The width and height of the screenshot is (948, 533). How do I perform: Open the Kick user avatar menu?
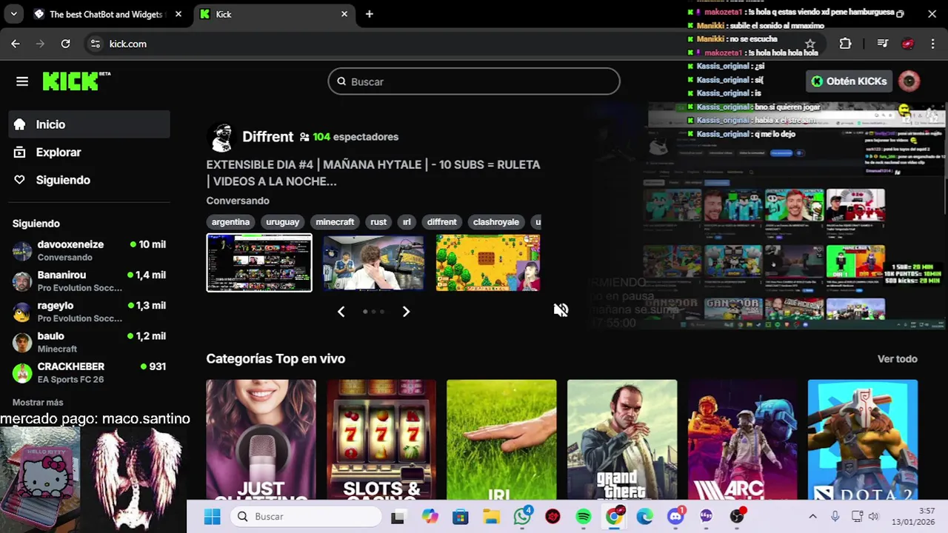[909, 81]
